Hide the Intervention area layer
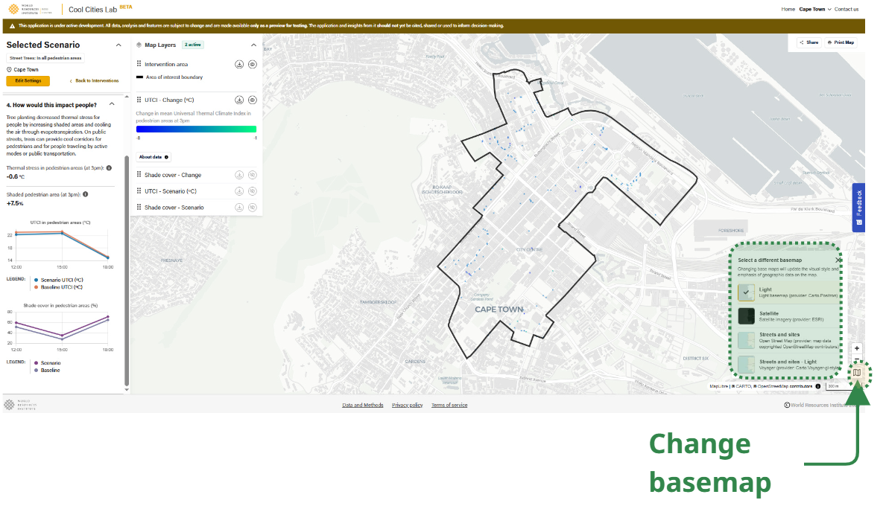The image size is (886, 506). (253, 65)
